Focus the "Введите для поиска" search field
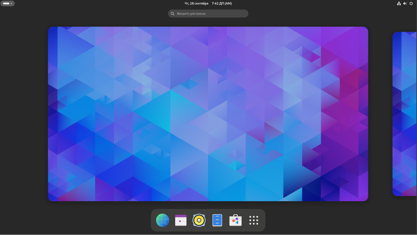 [x=211, y=14]
